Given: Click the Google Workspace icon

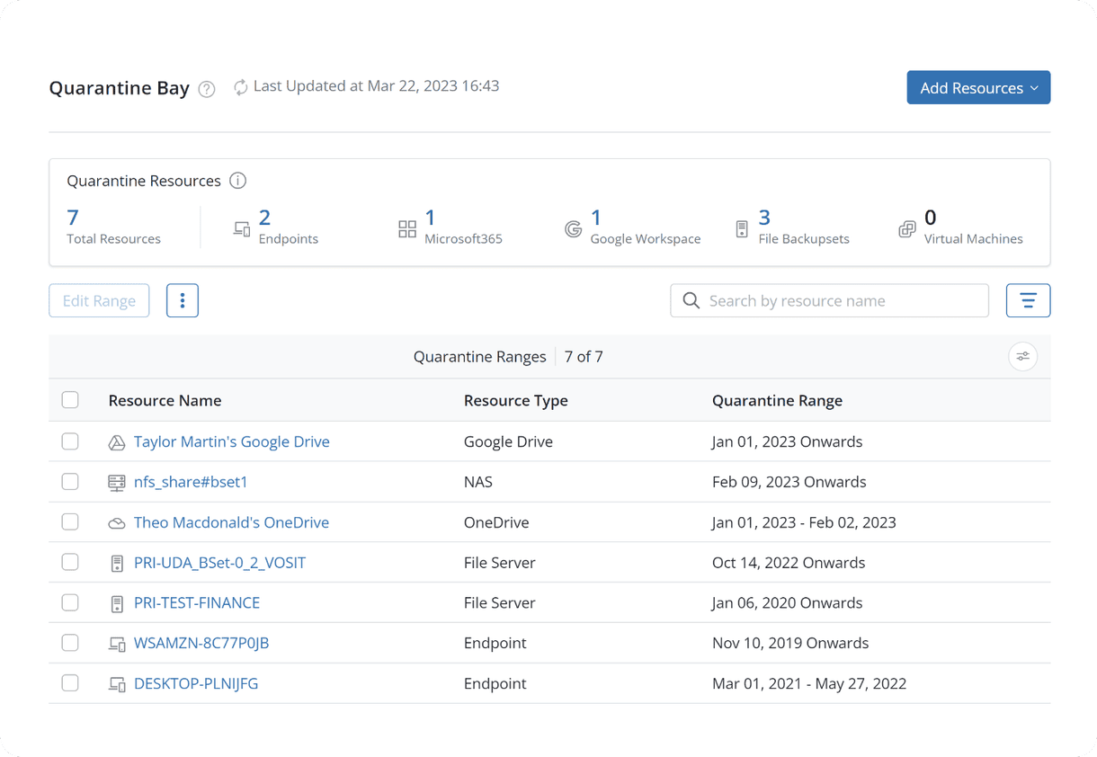Looking at the screenshot, I should [573, 228].
